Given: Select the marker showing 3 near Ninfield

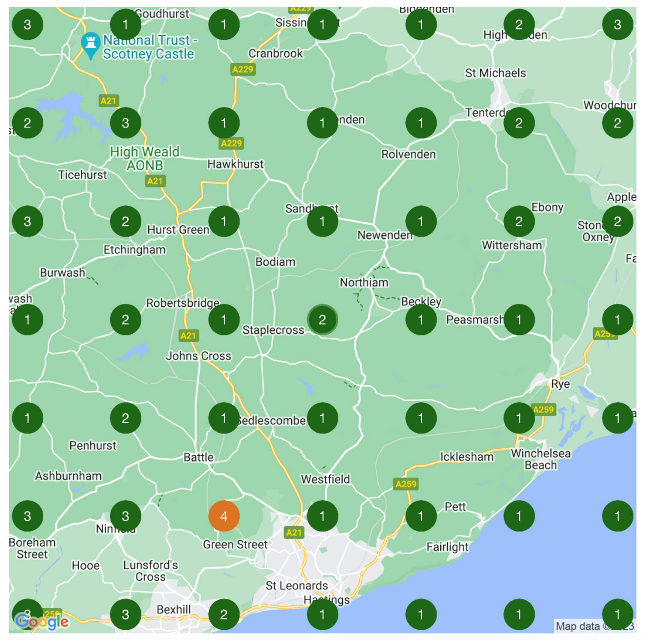Looking at the screenshot, I should tap(125, 516).
